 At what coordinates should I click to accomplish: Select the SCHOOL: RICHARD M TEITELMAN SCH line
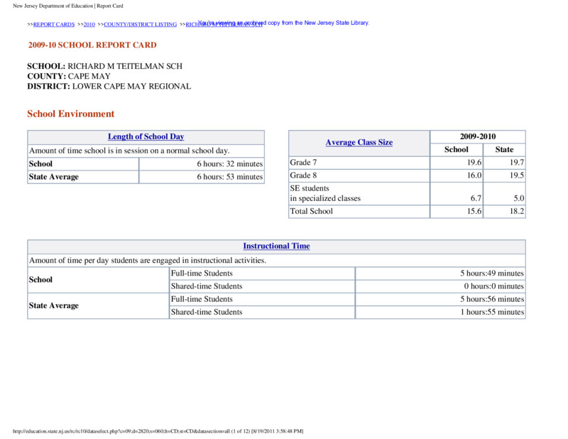pyautogui.click(x=104, y=66)
